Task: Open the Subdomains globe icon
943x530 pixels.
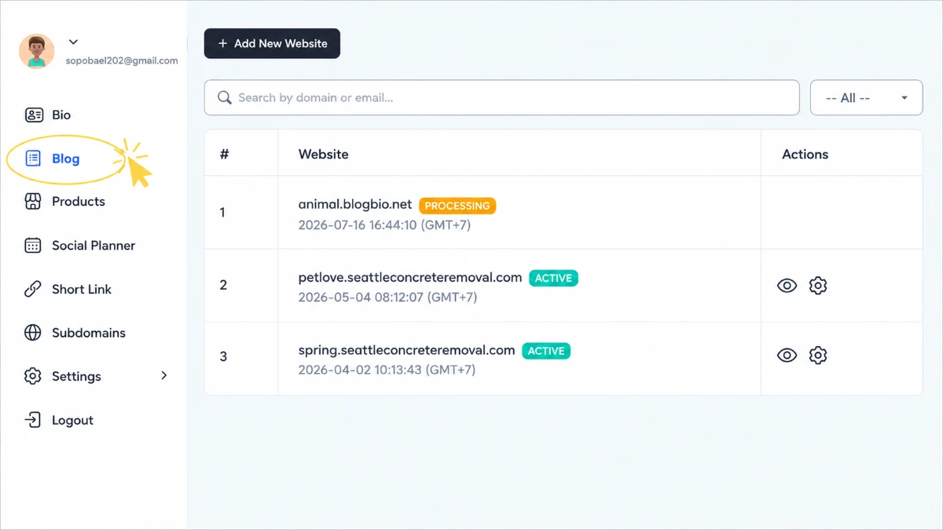Action: (x=33, y=333)
